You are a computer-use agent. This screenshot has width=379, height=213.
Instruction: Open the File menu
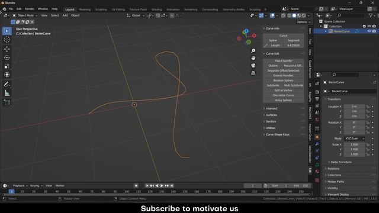tap(11, 9)
